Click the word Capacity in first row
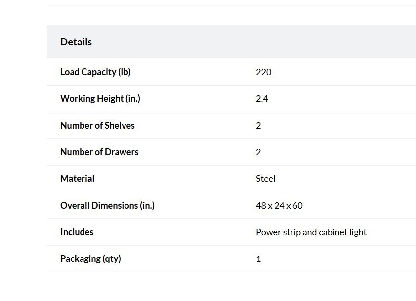 click(x=99, y=72)
